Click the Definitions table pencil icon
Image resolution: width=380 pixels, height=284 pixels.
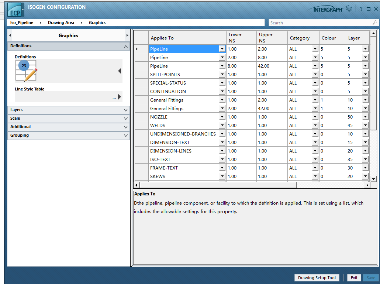pos(26,71)
